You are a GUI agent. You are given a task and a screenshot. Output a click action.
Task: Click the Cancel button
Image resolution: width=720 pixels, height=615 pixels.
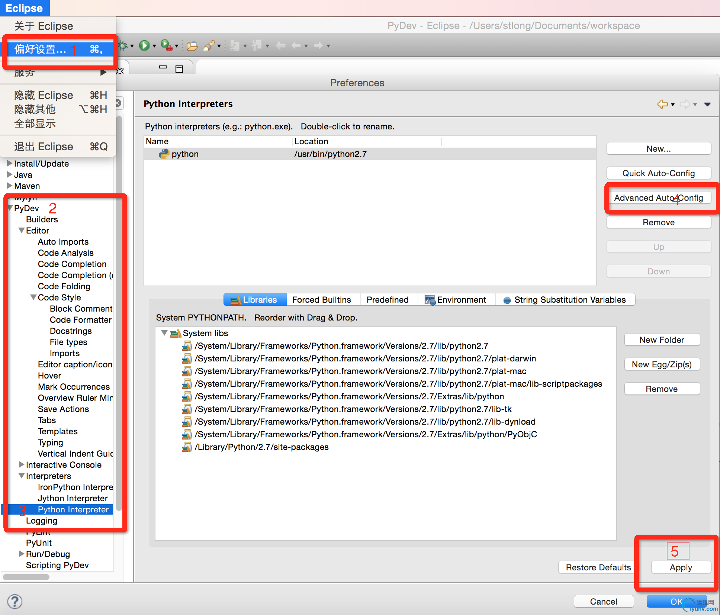coord(604,602)
